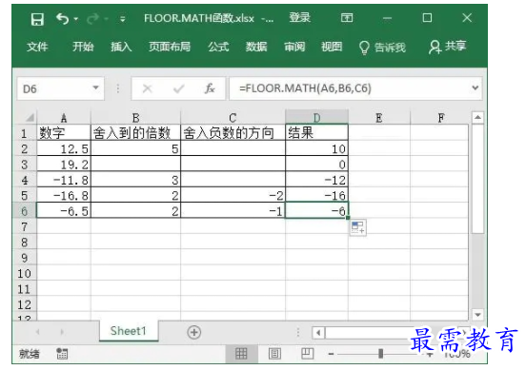Select column A header
Screen dimensions: 526x370
point(64,118)
